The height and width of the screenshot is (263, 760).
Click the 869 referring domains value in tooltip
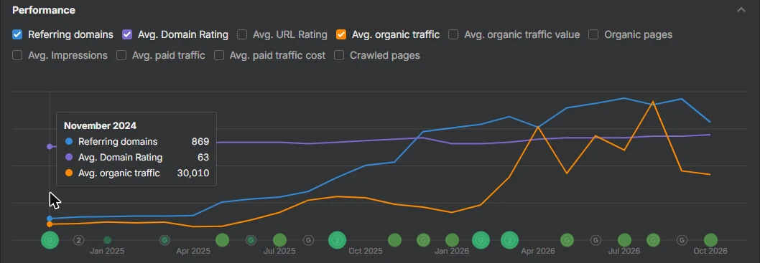(200, 142)
